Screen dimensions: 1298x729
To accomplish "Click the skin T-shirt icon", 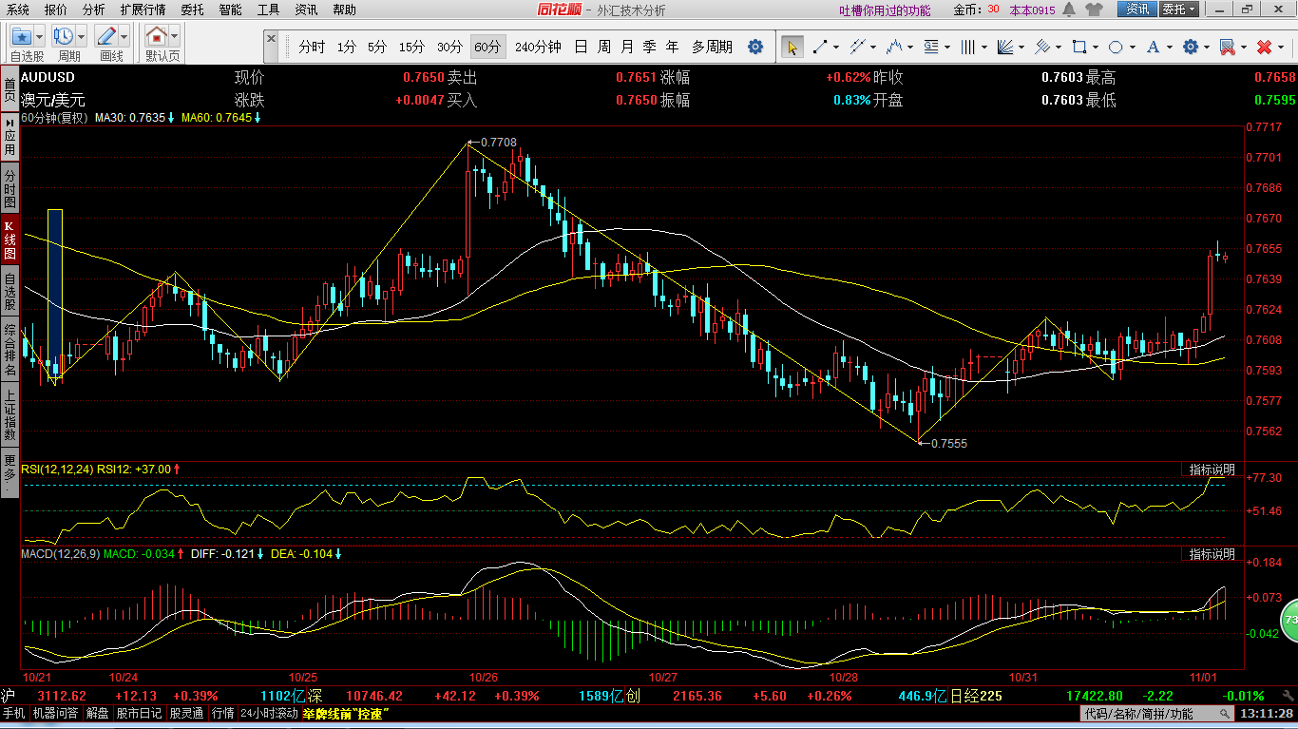I will coord(1094,10).
